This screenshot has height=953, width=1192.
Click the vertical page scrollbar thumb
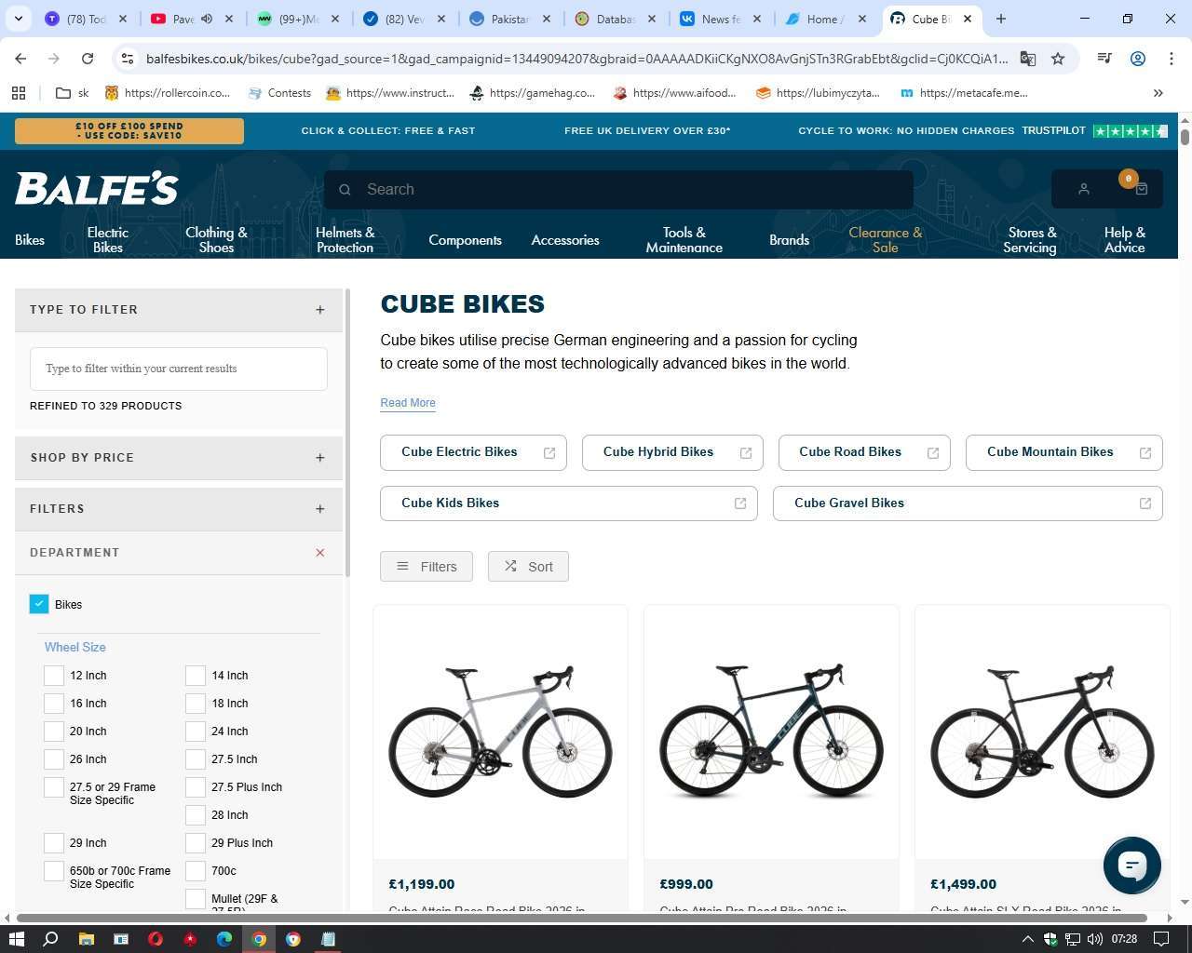click(x=1185, y=137)
